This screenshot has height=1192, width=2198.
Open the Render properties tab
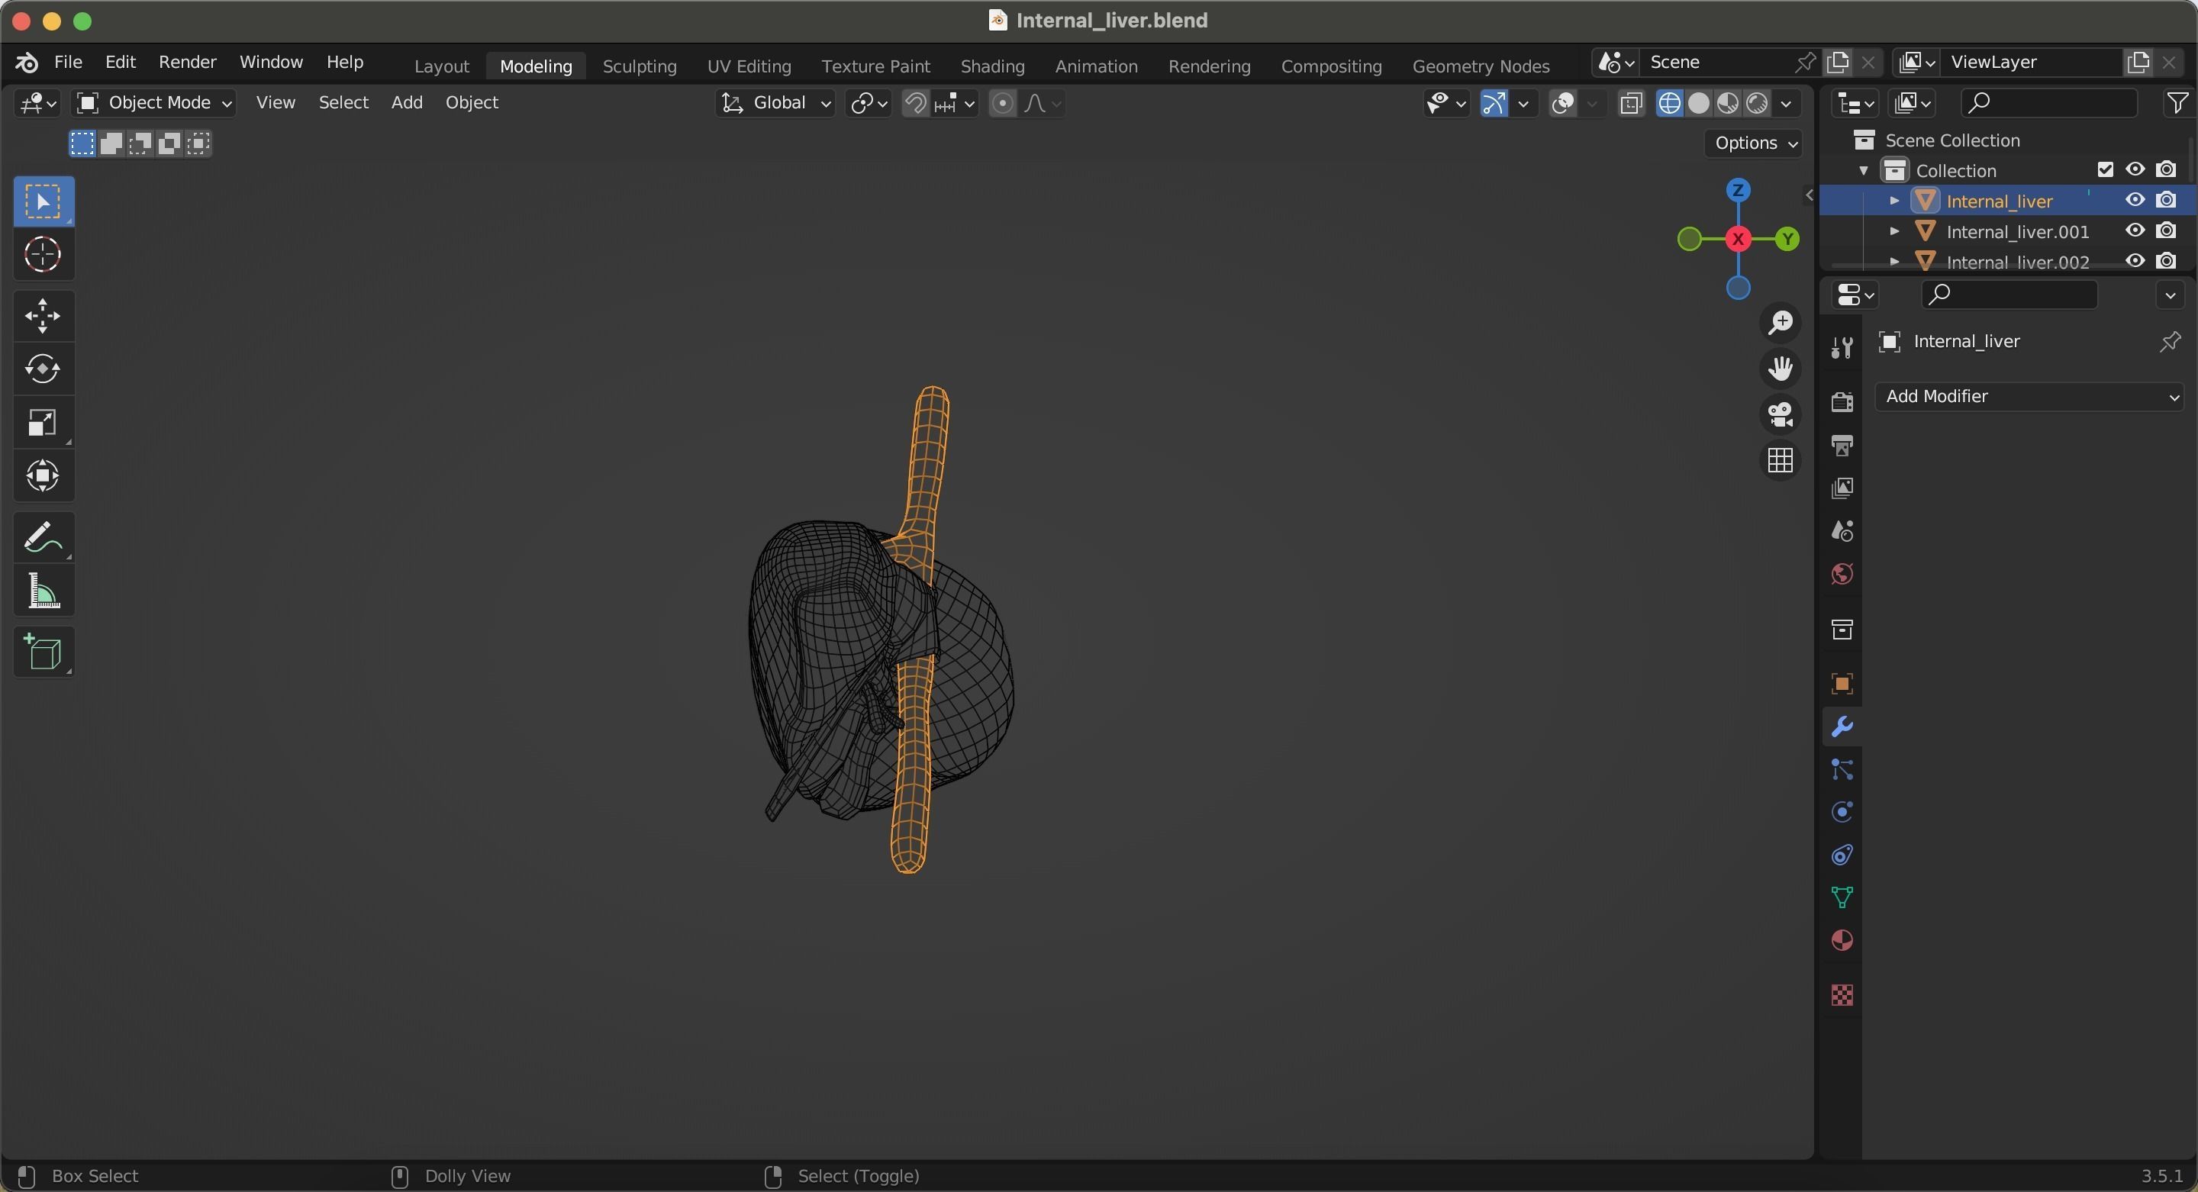pos(1842,401)
